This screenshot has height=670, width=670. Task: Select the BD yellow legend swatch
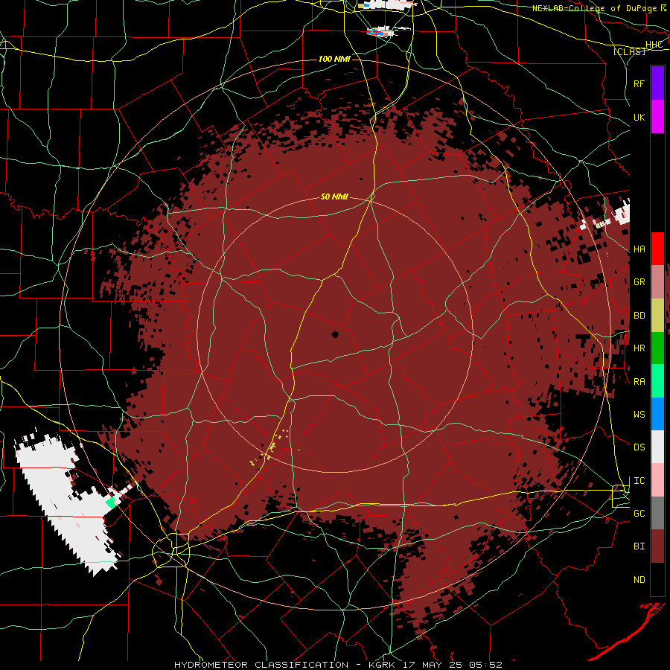[657, 316]
